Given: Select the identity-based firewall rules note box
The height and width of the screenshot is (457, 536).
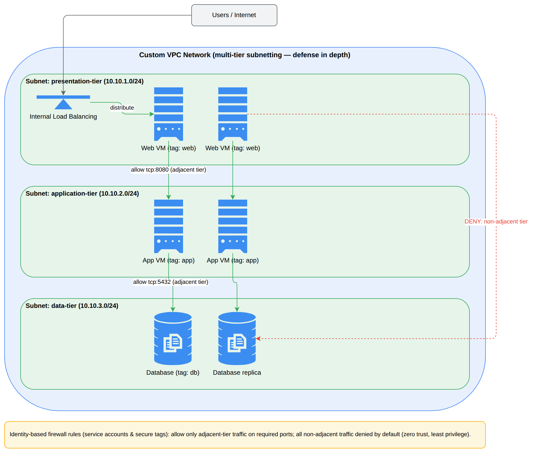Looking at the screenshot, I should tap(245, 435).
